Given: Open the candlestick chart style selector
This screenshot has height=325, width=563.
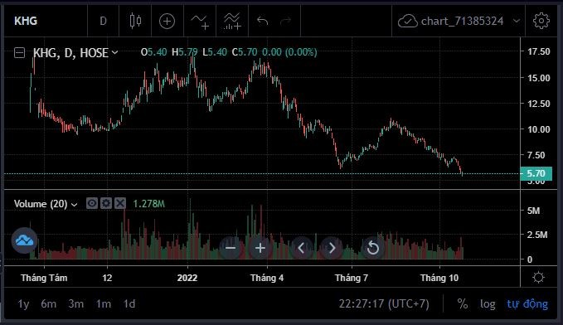Looking at the screenshot, I should (135, 21).
